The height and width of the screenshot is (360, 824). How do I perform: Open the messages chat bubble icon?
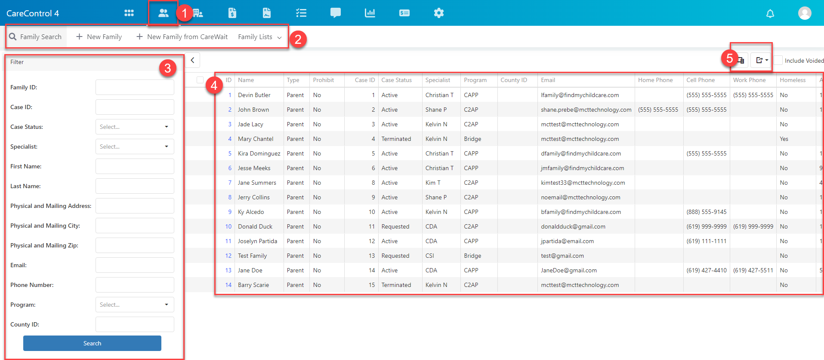[x=336, y=13]
